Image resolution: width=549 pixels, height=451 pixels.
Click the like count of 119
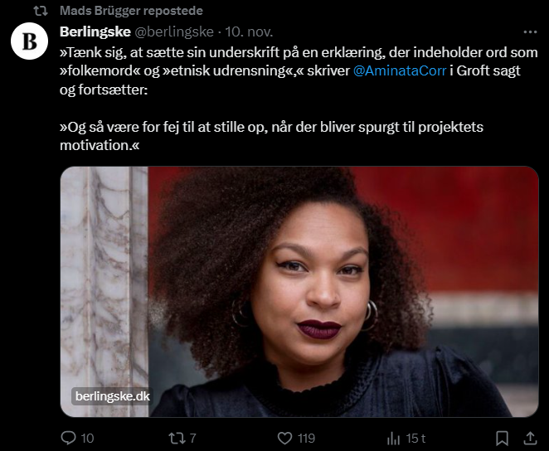point(306,438)
